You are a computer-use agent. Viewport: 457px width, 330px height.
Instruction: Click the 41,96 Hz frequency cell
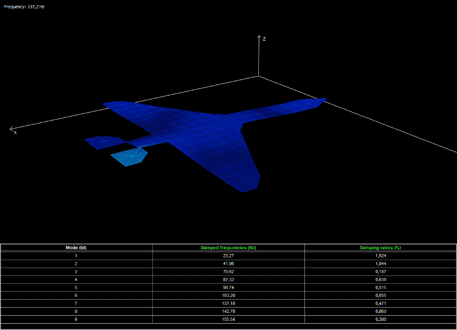pos(228,264)
